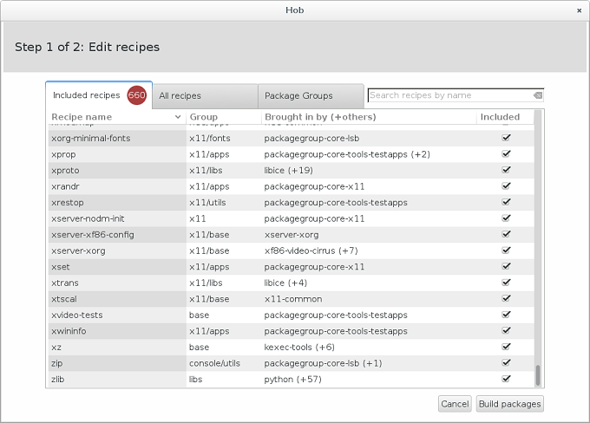Select the xrandr recipe row
The height and width of the screenshot is (423, 590).
click(117, 186)
